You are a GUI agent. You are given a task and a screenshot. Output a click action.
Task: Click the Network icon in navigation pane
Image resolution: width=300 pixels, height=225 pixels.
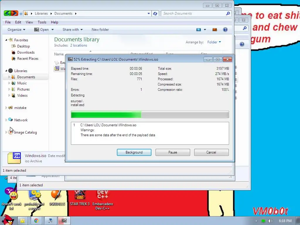(11, 120)
